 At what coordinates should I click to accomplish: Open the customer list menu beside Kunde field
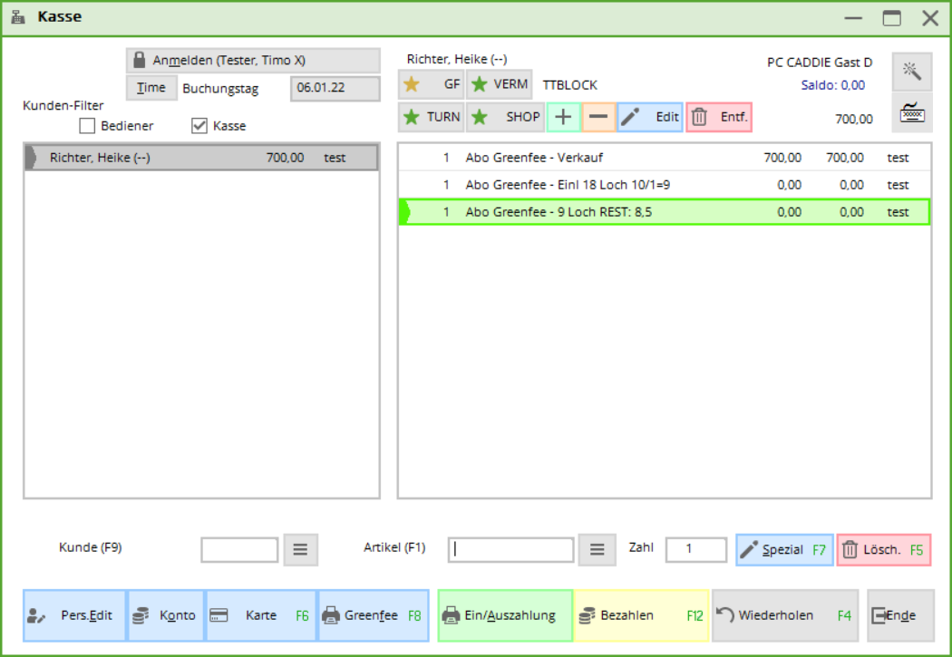click(x=300, y=550)
